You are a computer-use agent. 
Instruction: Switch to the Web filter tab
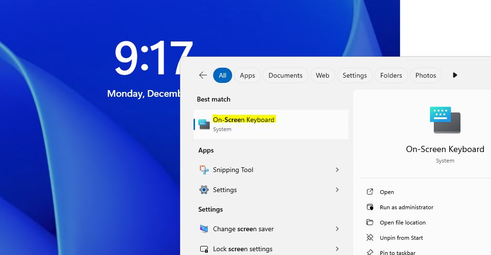tap(322, 75)
